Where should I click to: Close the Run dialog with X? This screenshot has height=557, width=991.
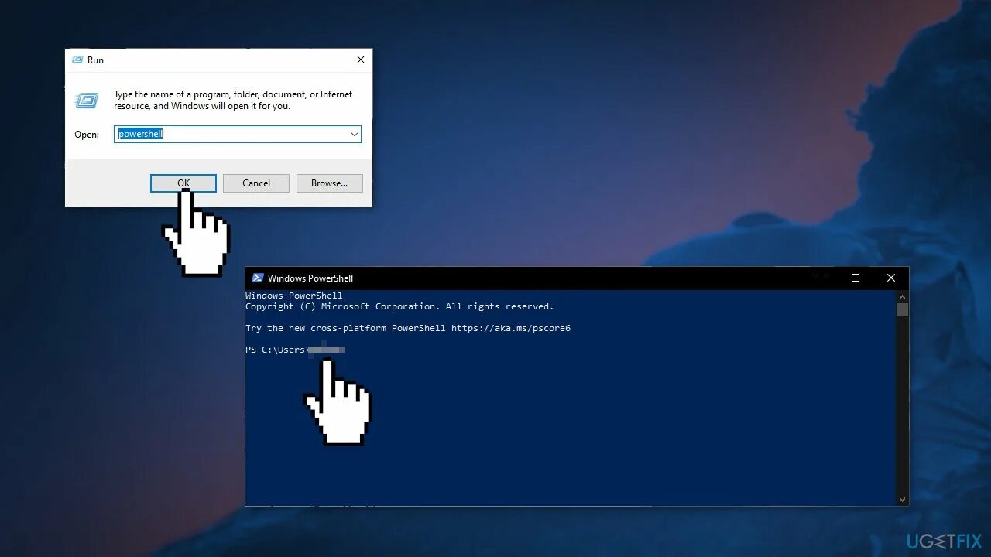(x=360, y=60)
